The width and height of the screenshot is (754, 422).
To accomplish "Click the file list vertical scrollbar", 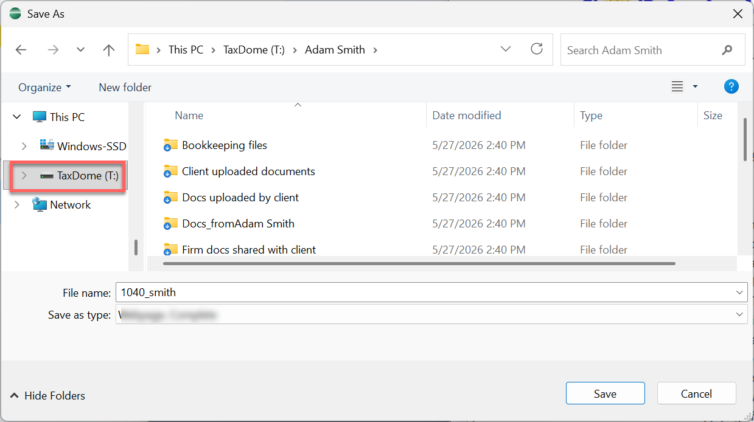I will pyautogui.click(x=745, y=139).
